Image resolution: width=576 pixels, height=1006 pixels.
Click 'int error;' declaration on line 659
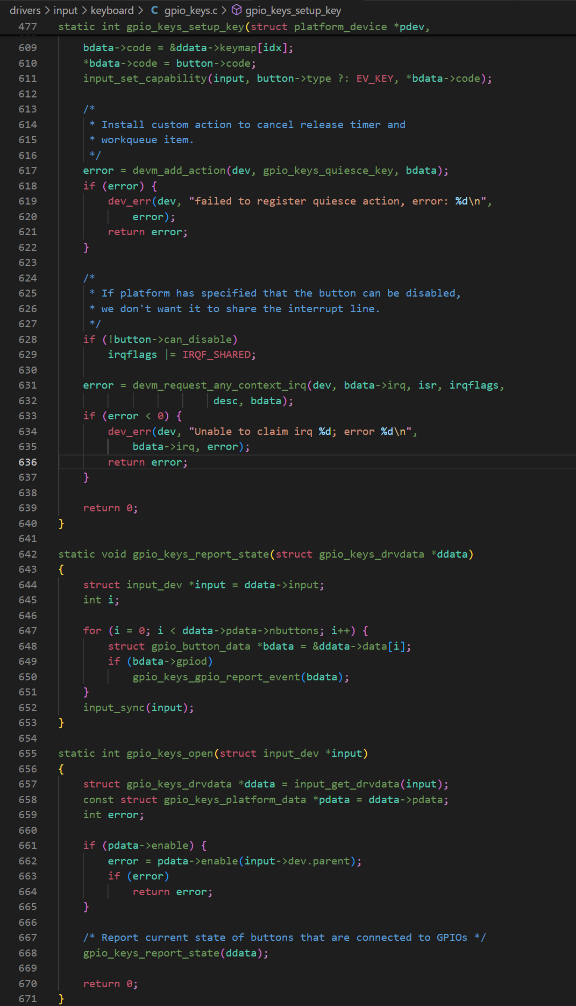point(114,815)
